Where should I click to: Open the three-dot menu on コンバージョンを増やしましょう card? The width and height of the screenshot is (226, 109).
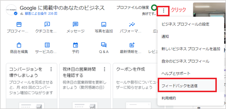coord(51,69)
